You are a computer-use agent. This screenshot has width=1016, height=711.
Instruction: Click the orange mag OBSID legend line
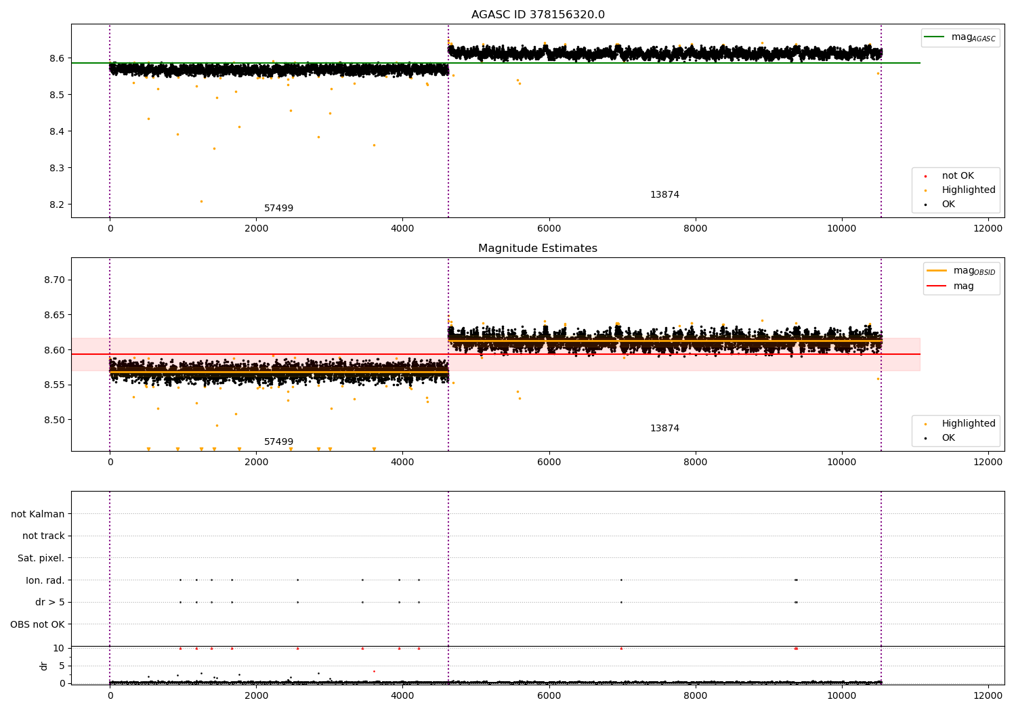[x=937, y=271]
